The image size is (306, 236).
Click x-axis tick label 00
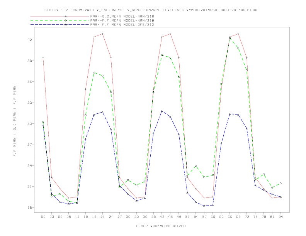tap(43, 217)
